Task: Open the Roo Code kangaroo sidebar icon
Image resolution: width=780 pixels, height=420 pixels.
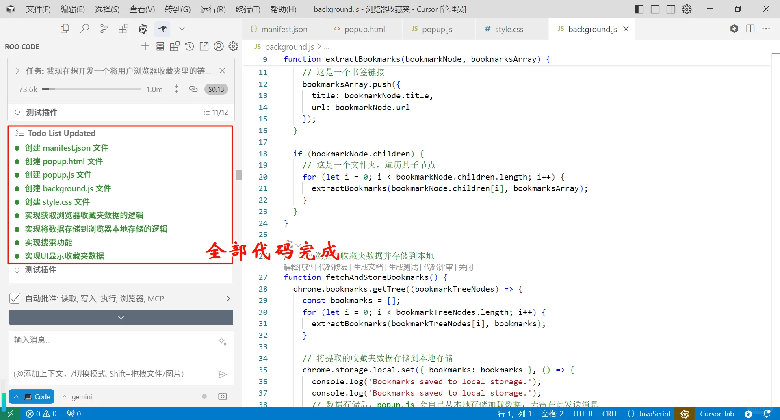Action: [162, 29]
